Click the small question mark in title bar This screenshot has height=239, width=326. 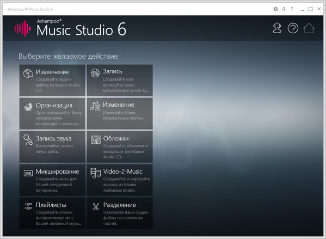point(292,9)
